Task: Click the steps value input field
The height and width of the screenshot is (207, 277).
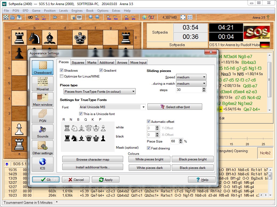Action: pos(189,90)
